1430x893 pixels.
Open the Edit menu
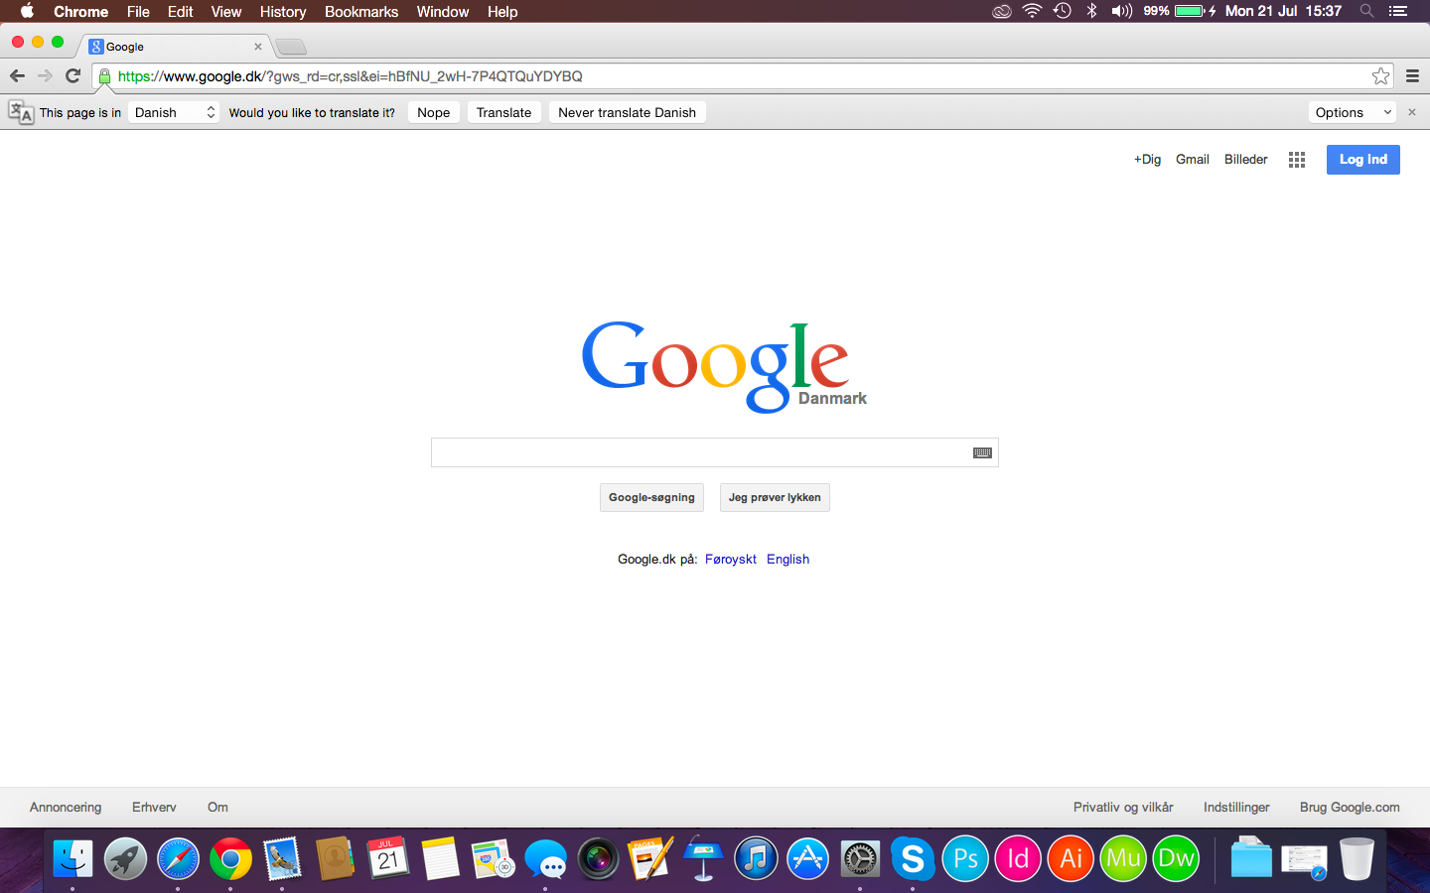click(180, 12)
